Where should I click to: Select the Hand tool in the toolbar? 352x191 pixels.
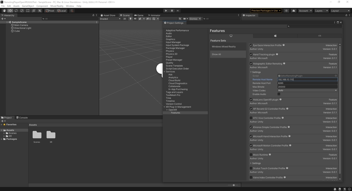click(x=4, y=11)
